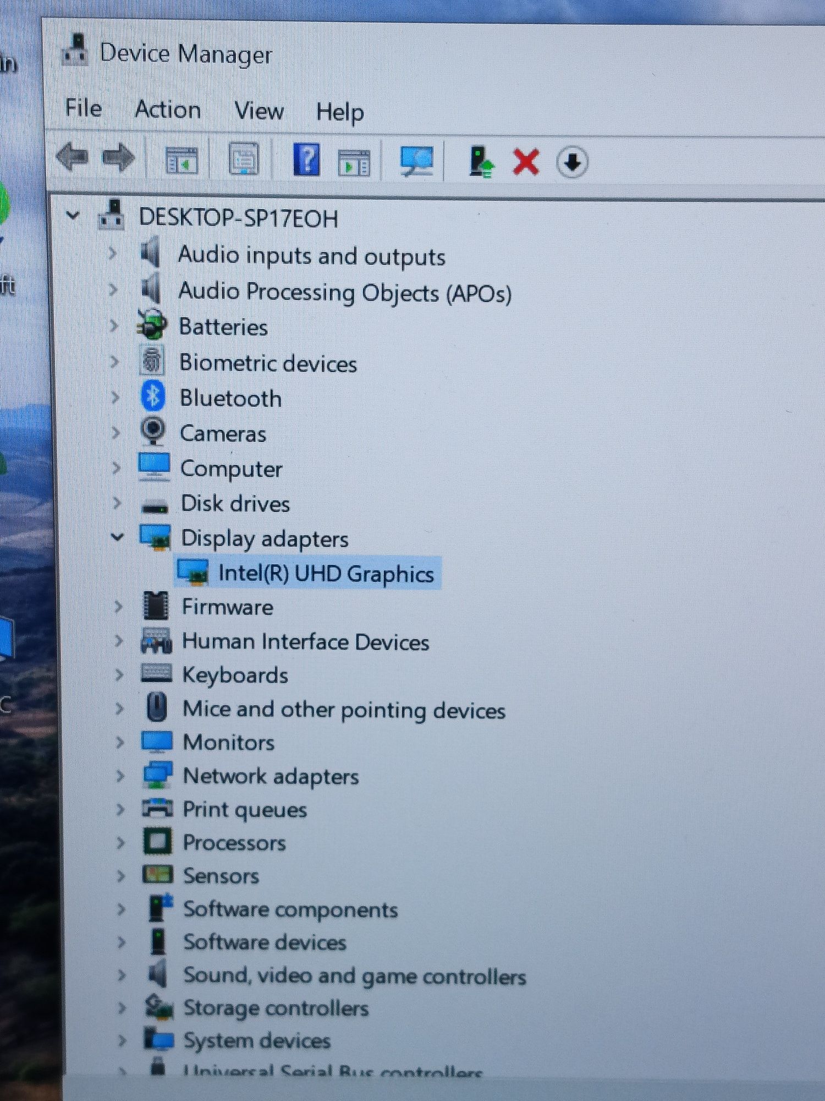Expand the Sound, video and game controllers chevron
Screen dimensions: 825x1101
pyautogui.click(x=121, y=974)
